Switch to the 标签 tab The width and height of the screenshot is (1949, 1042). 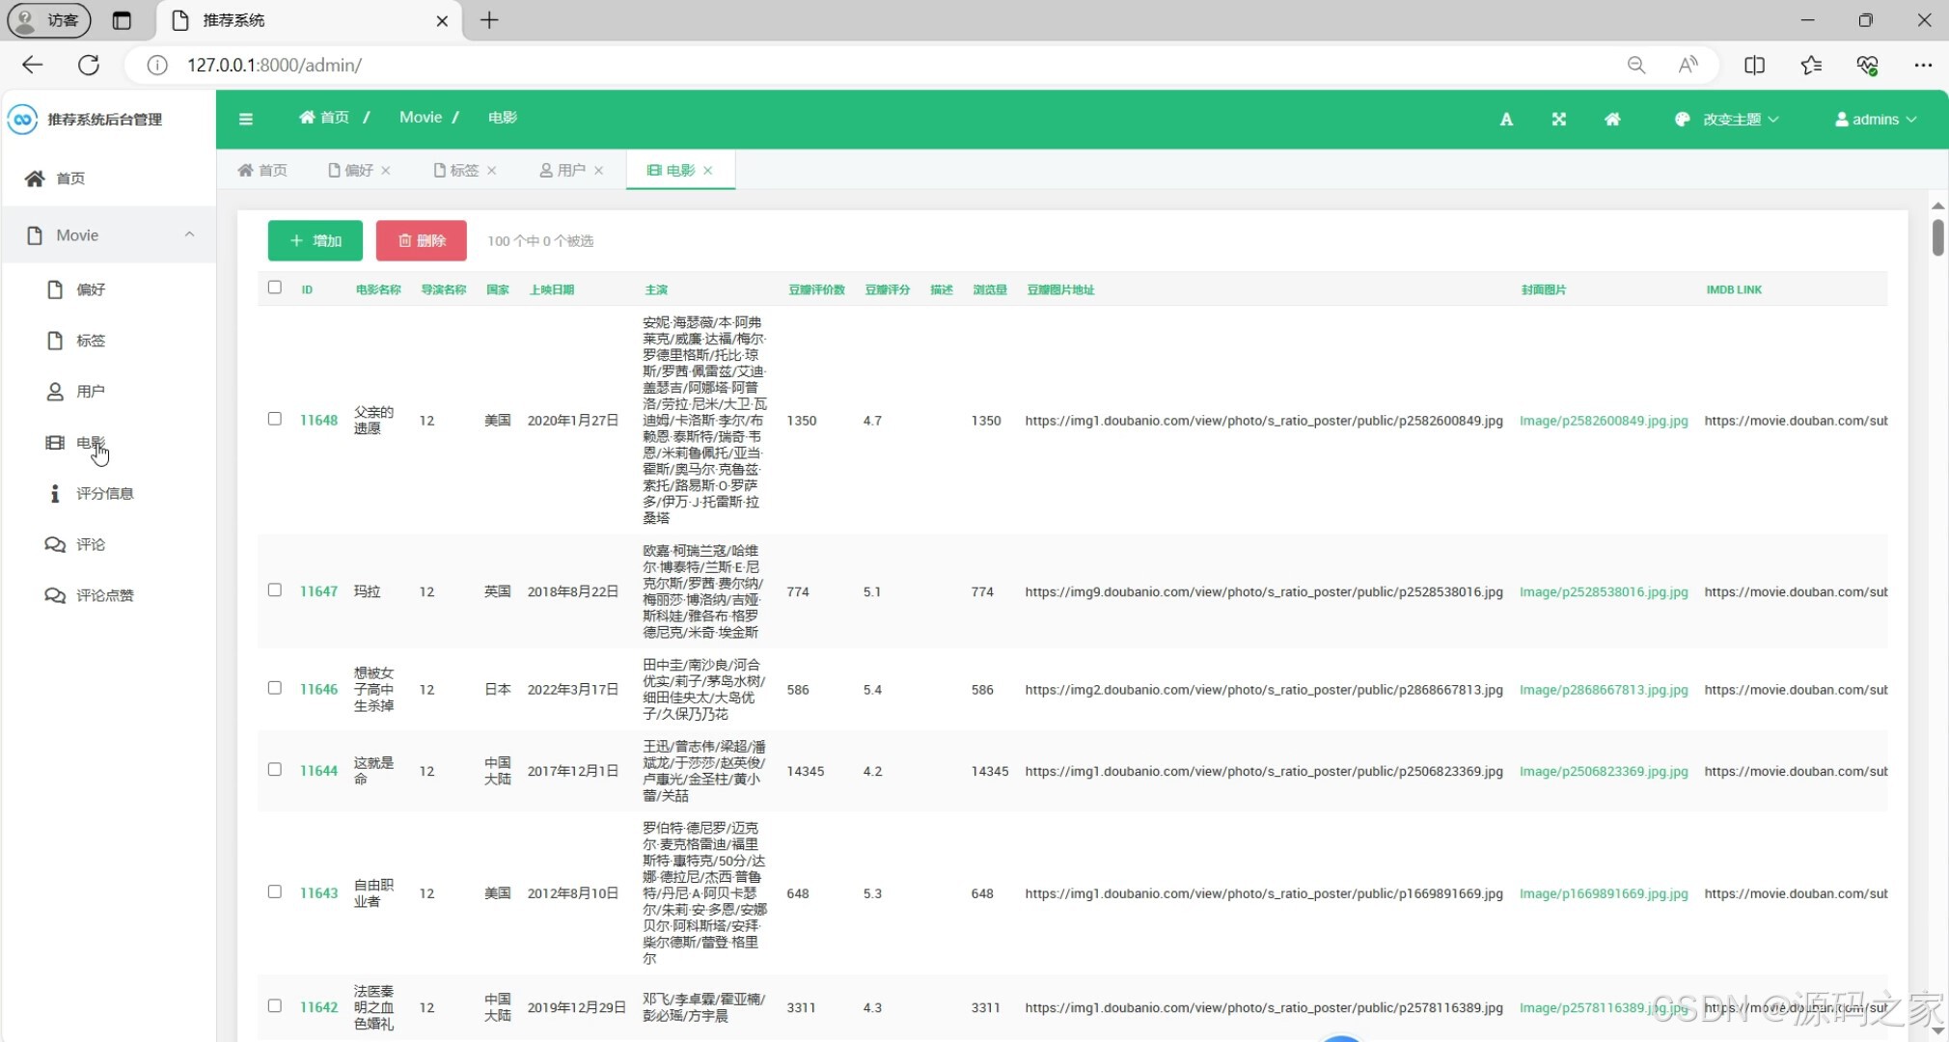coord(463,171)
